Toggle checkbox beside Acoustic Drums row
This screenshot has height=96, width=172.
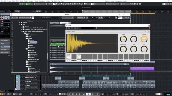point(12,35)
